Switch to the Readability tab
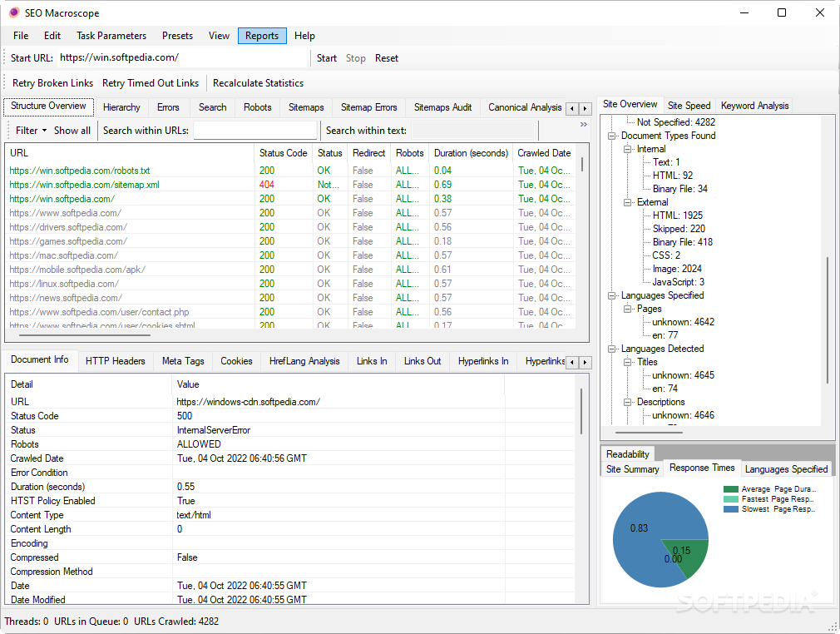Viewport: 840px width, 634px height. (x=628, y=454)
